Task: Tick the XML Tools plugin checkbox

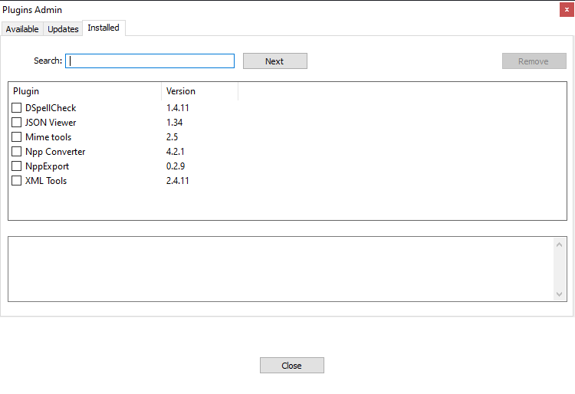Action: tap(17, 181)
